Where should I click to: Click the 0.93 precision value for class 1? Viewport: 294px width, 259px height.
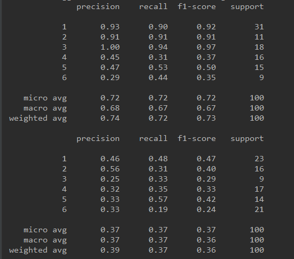110,27
